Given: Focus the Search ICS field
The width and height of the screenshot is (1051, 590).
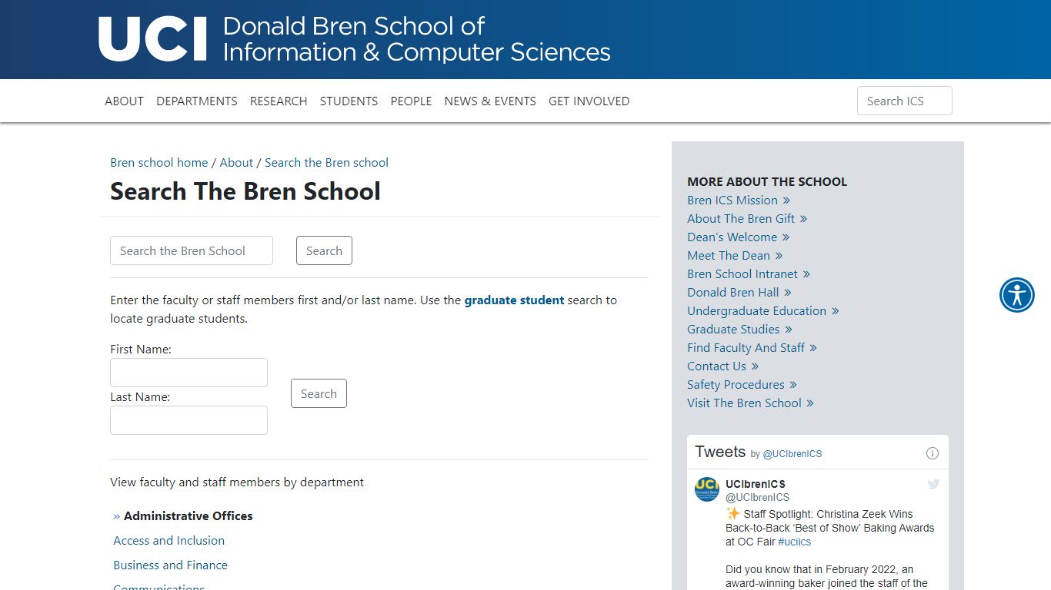Looking at the screenshot, I should 905,101.
